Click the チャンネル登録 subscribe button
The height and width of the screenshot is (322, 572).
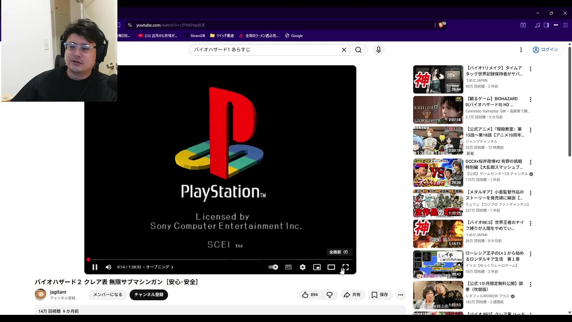tap(149, 295)
